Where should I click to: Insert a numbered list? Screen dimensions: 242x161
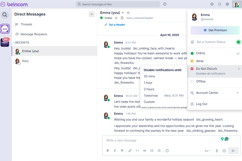[159, 151]
